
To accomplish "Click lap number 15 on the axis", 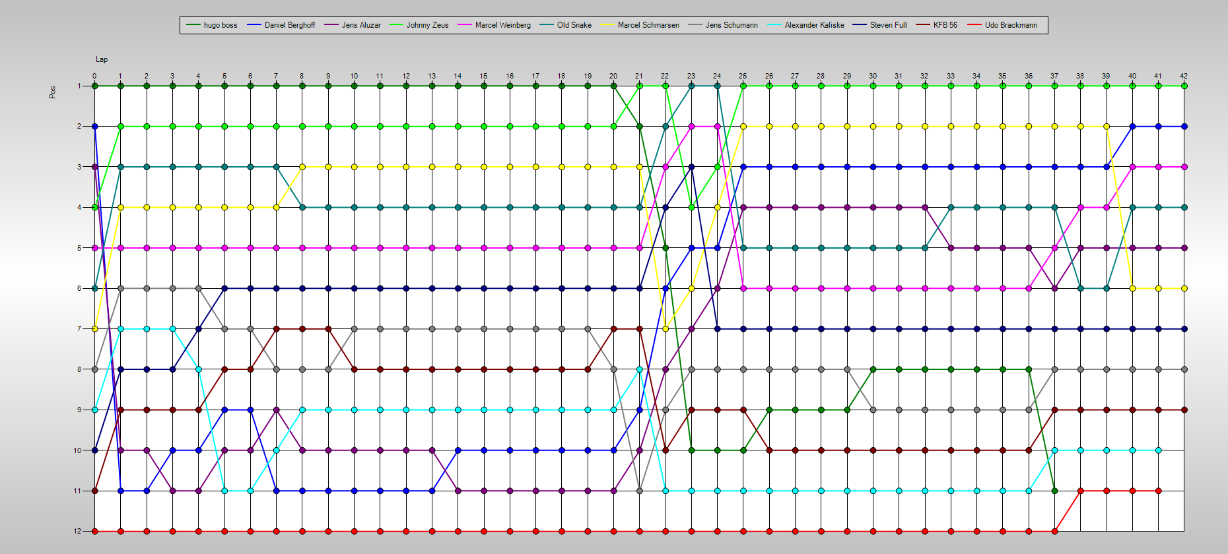I will point(484,76).
